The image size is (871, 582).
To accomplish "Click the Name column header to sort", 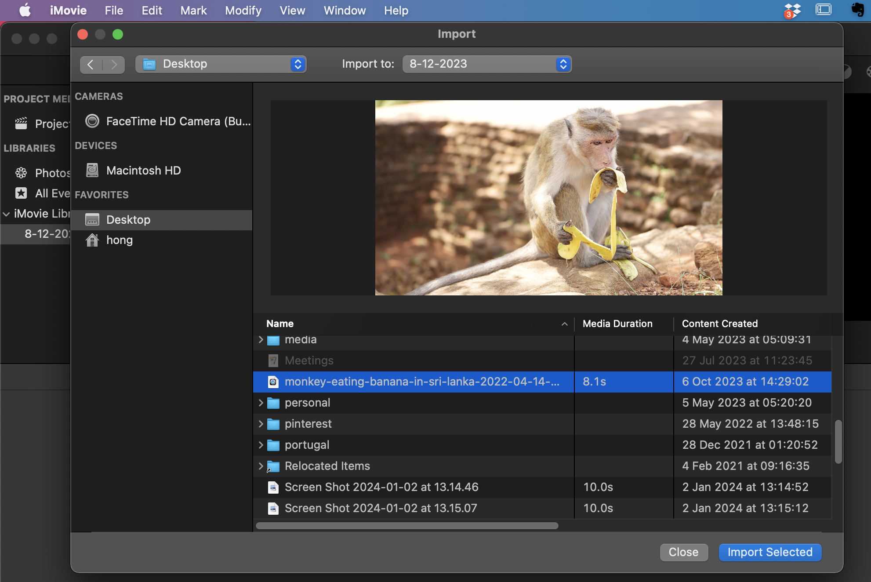I will (x=280, y=323).
